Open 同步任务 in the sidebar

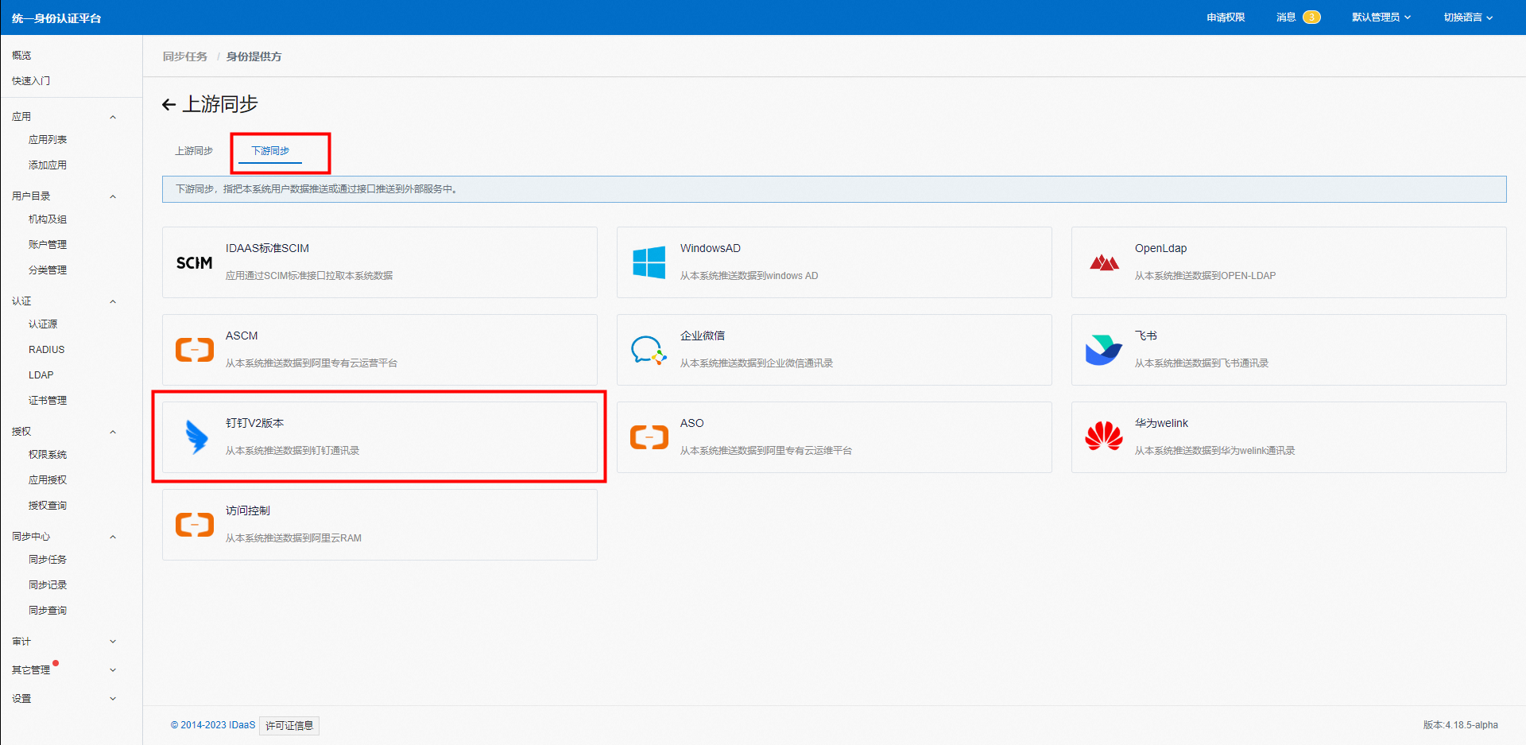tap(48, 560)
